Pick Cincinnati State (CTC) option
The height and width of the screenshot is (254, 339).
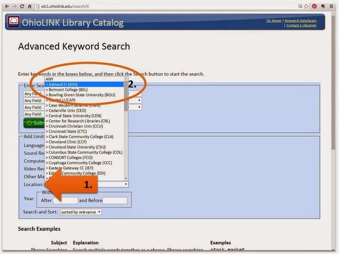tap(84, 131)
